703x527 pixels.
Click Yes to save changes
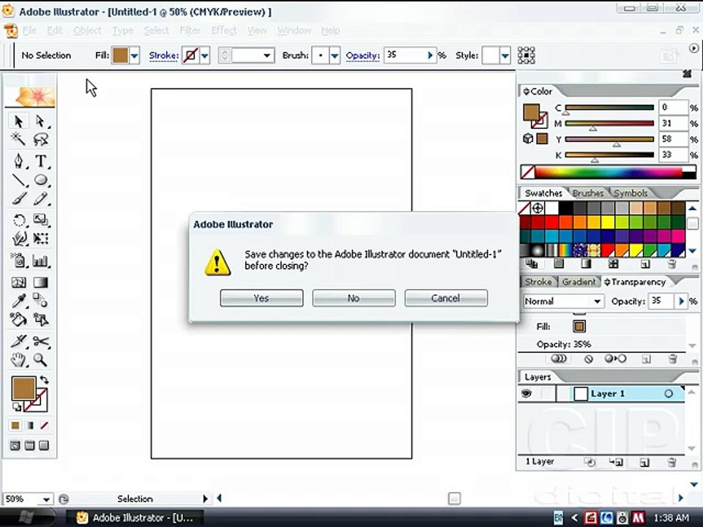(261, 298)
